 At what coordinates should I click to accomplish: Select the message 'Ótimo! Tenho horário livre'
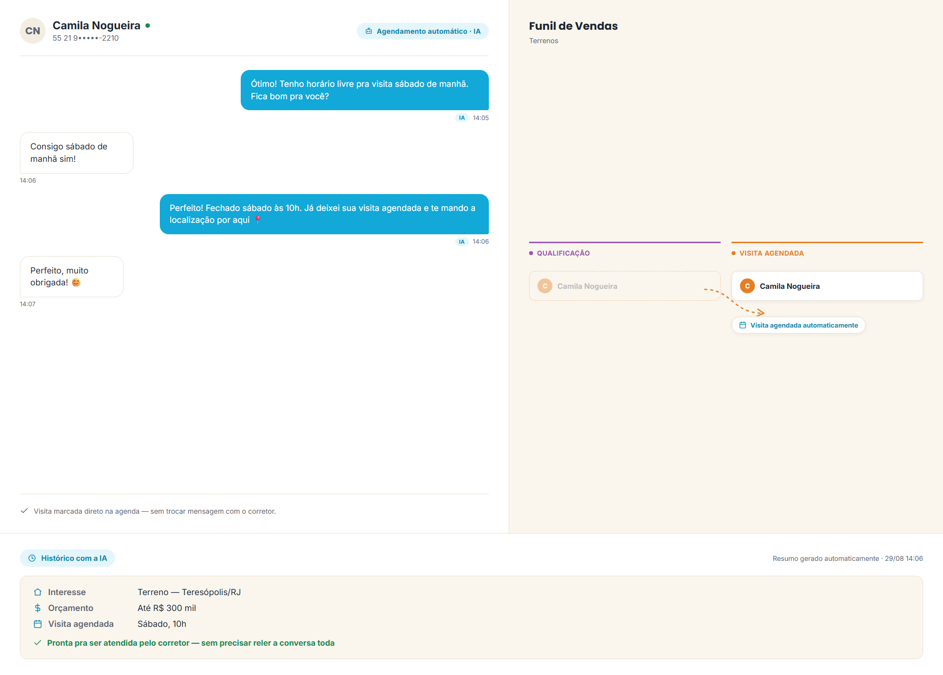[x=365, y=90]
